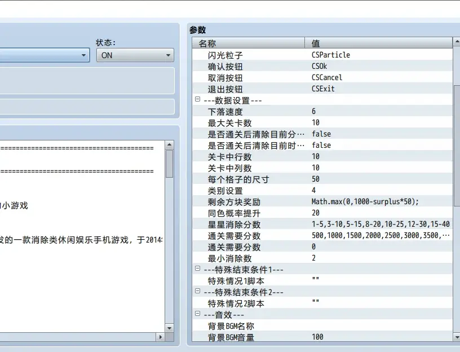
Task: Click the help text scroll-up arrow
Action: click(169, 144)
